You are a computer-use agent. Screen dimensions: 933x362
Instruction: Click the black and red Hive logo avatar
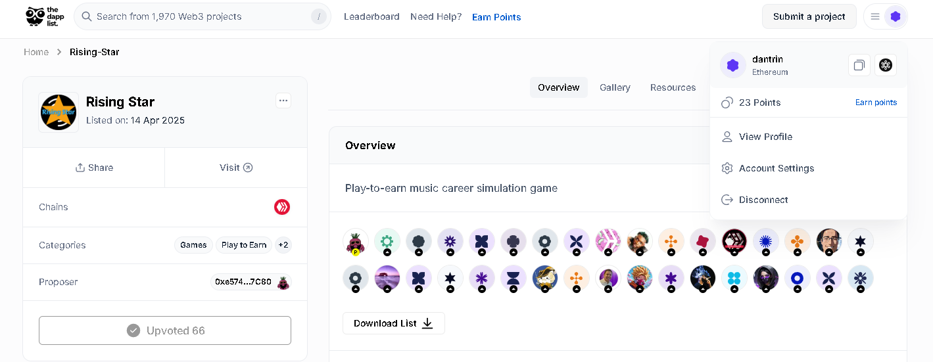(734, 242)
